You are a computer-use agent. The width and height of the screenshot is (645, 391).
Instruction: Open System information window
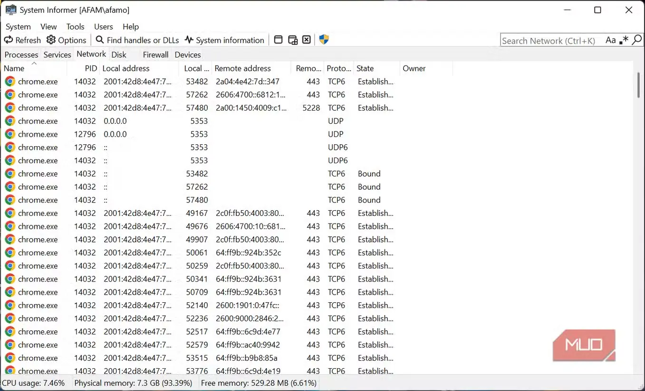[224, 40]
